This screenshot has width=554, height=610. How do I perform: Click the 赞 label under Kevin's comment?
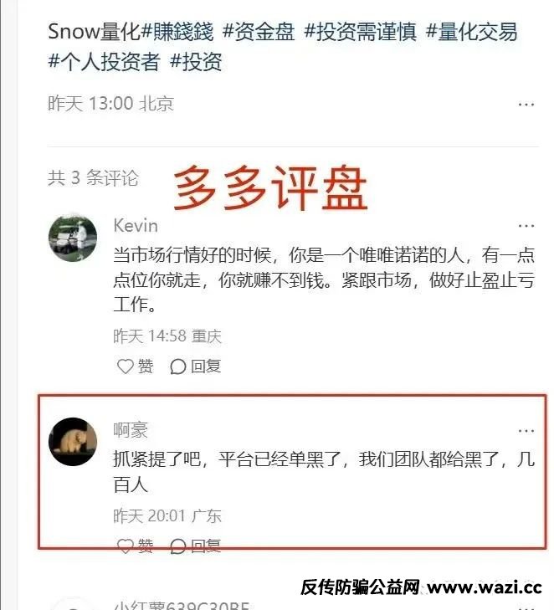click(146, 367)
